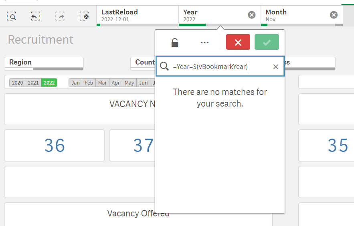The image size is (354, 226).
Task: Step forward one selection
Action: click(60, 16)
